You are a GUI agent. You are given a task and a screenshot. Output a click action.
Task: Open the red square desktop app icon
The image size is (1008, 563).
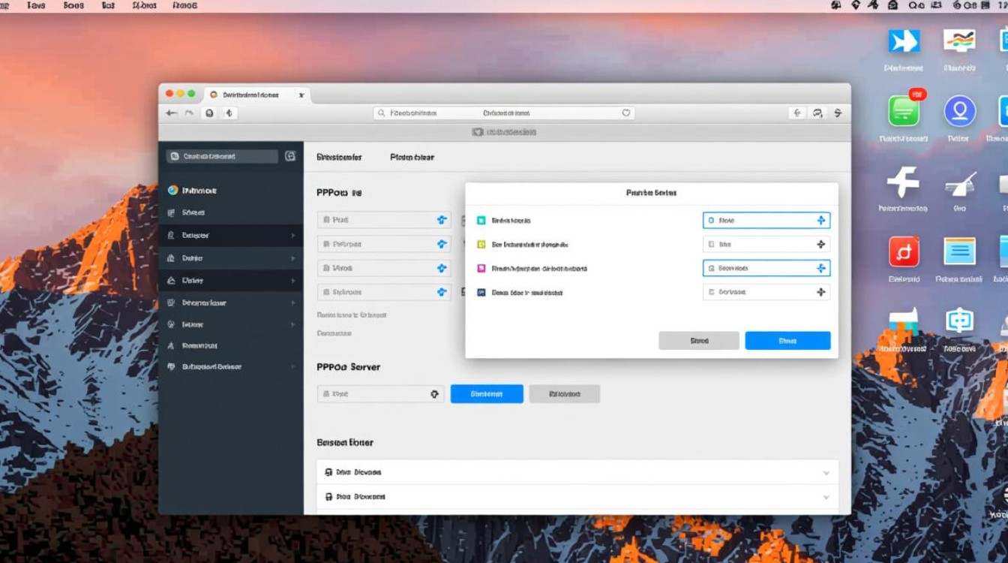click(903, 252)
